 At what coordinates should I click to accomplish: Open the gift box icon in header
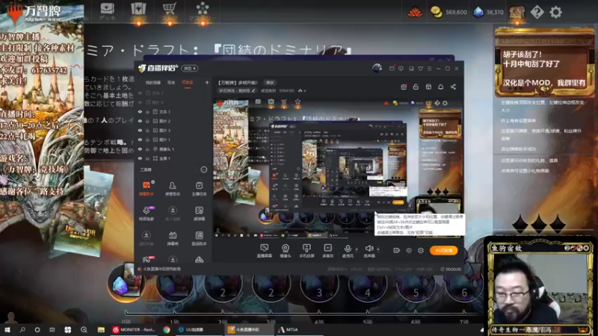point(404,87)
